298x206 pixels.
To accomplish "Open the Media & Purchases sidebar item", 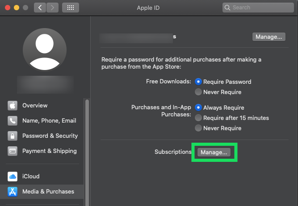I will point(48,192).
